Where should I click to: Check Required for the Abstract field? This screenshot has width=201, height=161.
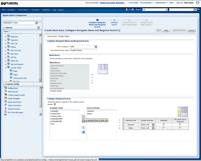[164, 125]
